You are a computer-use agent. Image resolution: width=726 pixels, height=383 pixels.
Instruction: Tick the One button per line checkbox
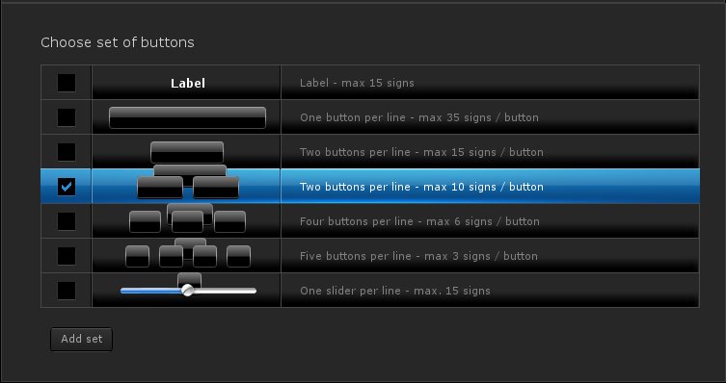pos(67,117)
